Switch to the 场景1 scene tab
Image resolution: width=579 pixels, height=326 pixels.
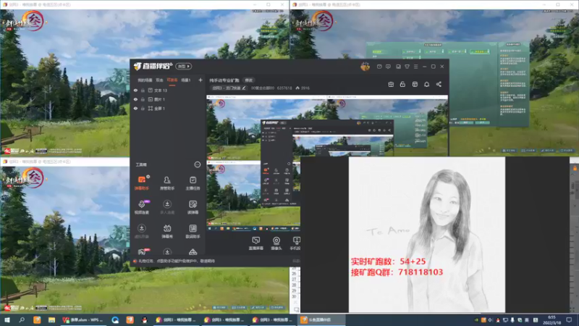click(186, 80)
